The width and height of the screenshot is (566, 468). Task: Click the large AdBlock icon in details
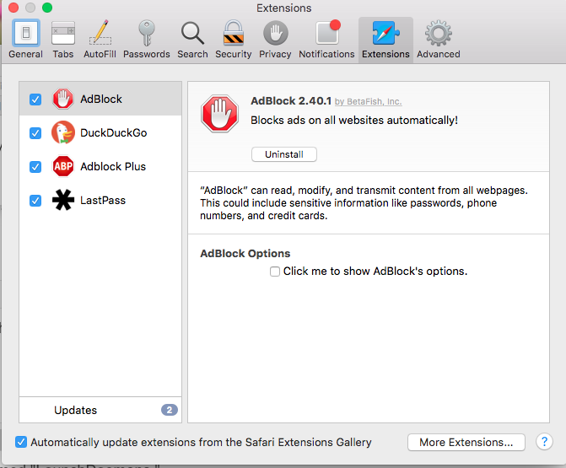[220, 114]
